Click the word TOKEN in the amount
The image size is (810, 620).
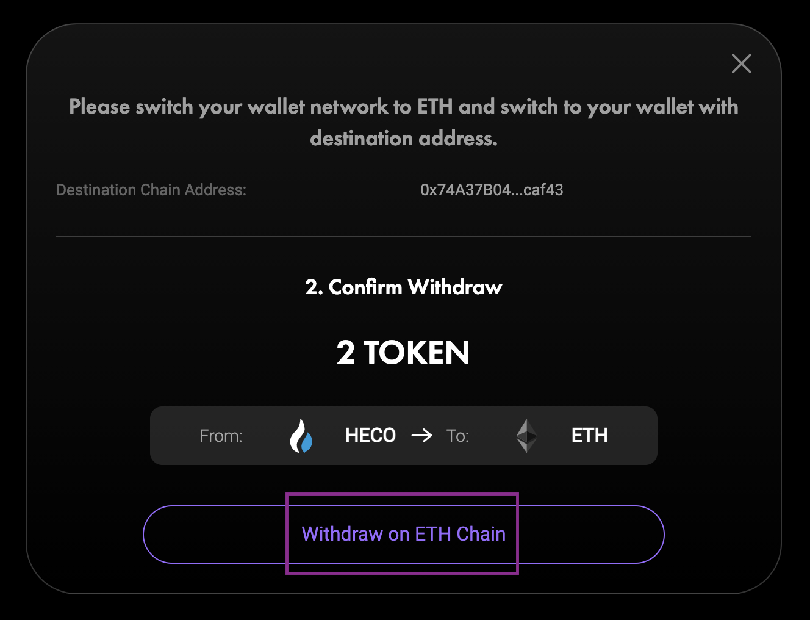coord(417,353)
